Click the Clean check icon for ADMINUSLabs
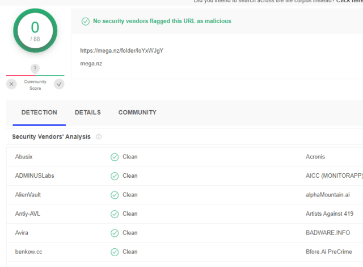Screen dimensions: 363x267 (x=115, y=176)
